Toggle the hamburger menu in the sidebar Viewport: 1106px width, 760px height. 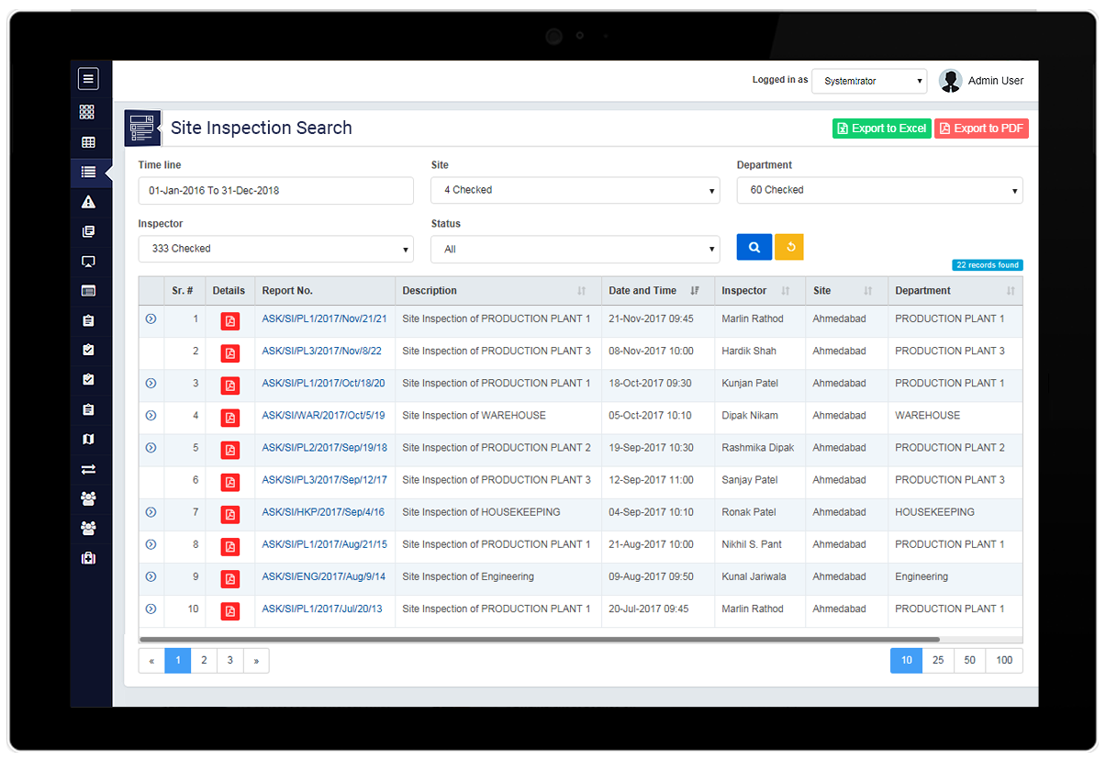pyautogui.click(x=88, y=79)
